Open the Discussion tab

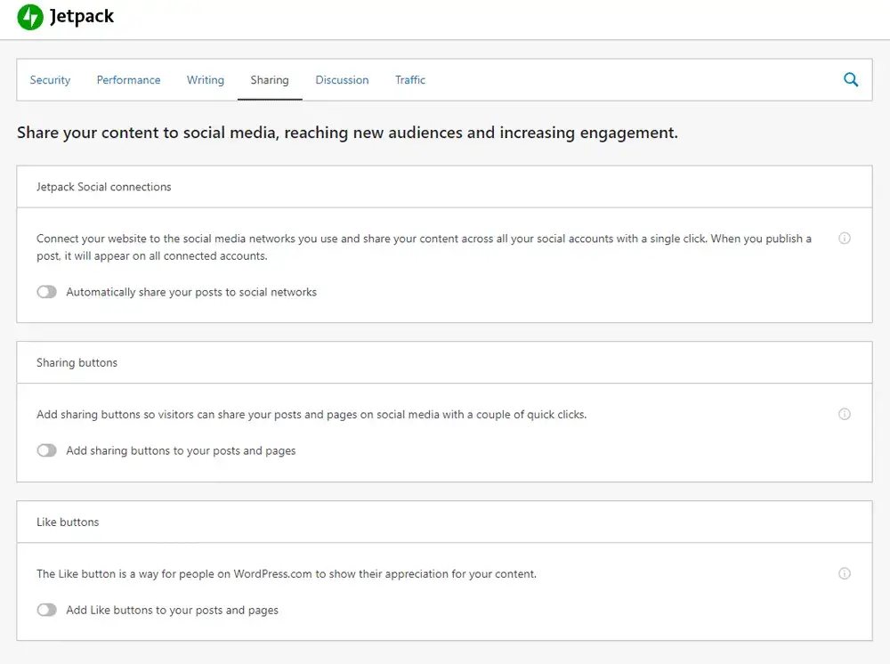coord(343,80)
